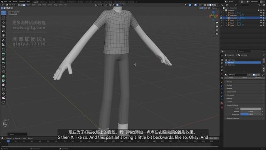266x150 pixels.
Task: Hide the Teeth object in outliner
Action: click(x=261, y=25)
